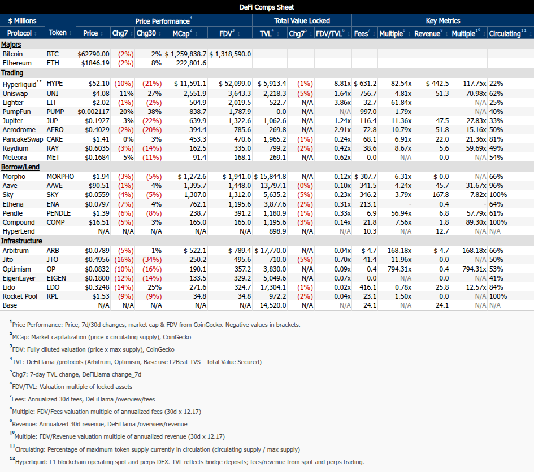Click the PancakeSwap protocol name
534x472 pixels.
pos(23,139)
